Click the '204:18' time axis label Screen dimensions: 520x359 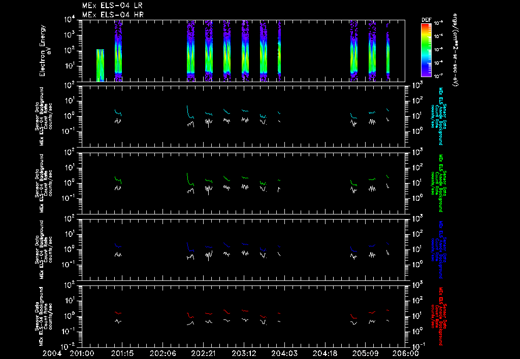(324, 354)
